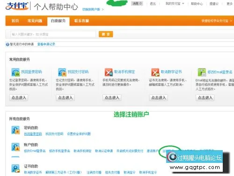Screen dimensions: 234x176
Task: Open 找回登录密码 link under 密码自助
Action: coord(33,134)
